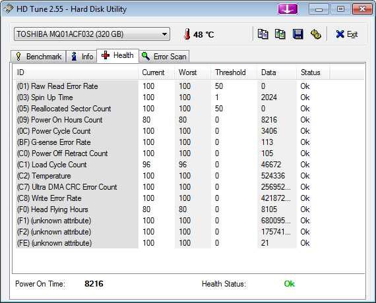Close the HD Tune window
The height and width of the screenshot is (303, 376).
click(362, 9)
